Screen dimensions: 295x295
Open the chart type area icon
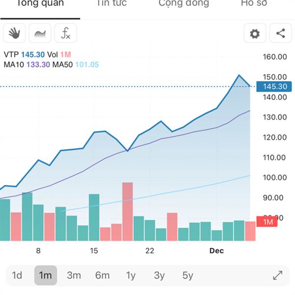(x=40, y=33)
